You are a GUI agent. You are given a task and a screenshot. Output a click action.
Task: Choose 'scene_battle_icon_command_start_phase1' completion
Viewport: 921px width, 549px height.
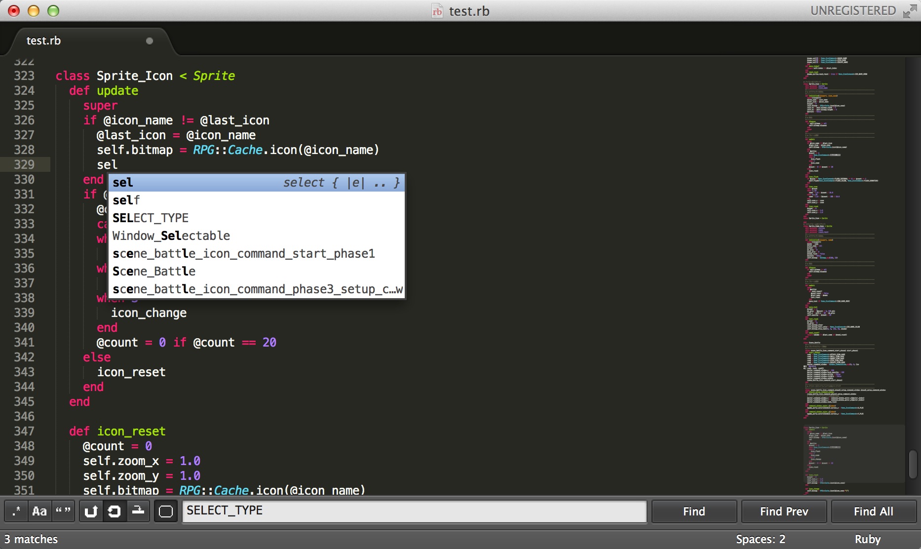tap(257, 254)
